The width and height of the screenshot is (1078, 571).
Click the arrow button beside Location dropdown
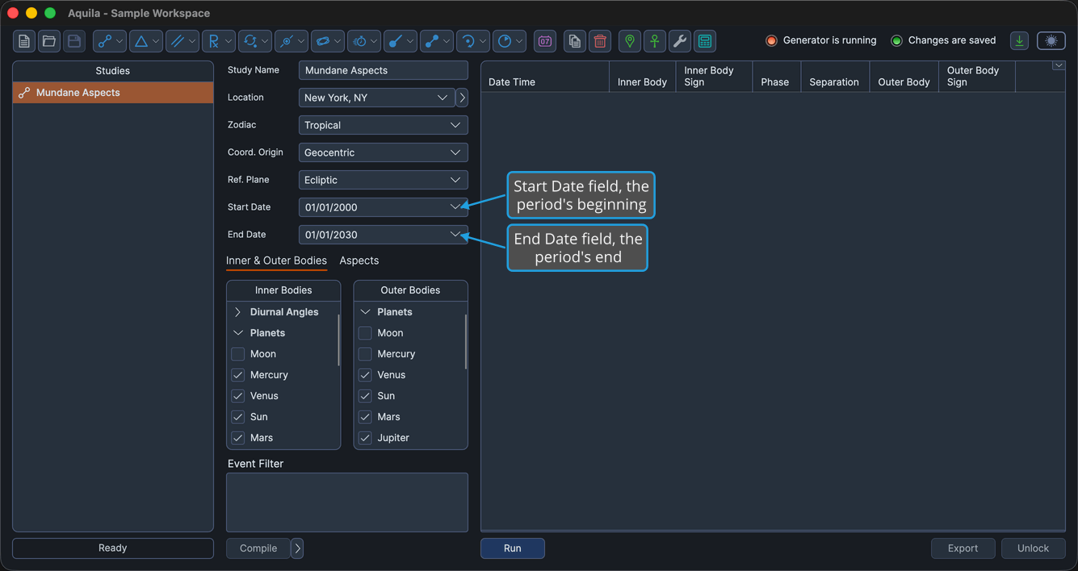tap(462, 98)
